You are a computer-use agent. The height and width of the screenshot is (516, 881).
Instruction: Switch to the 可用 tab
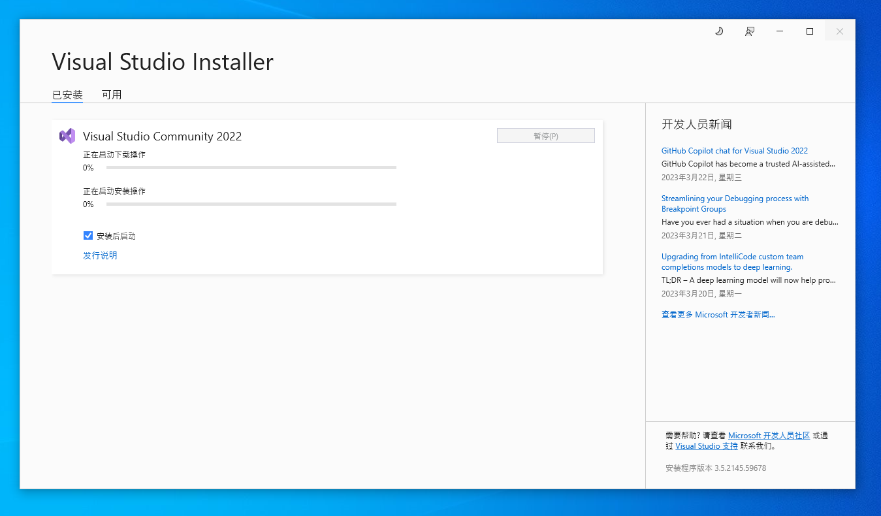(112, 94)
